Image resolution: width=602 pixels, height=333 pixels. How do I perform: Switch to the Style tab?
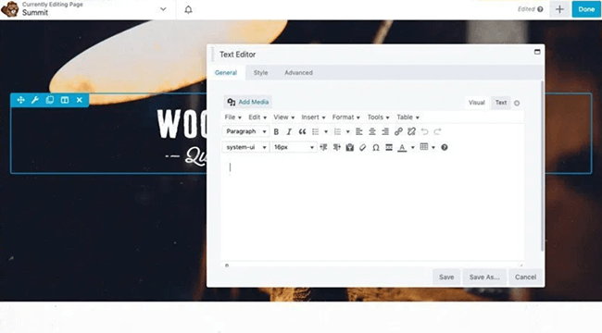[x=260, y=72]
